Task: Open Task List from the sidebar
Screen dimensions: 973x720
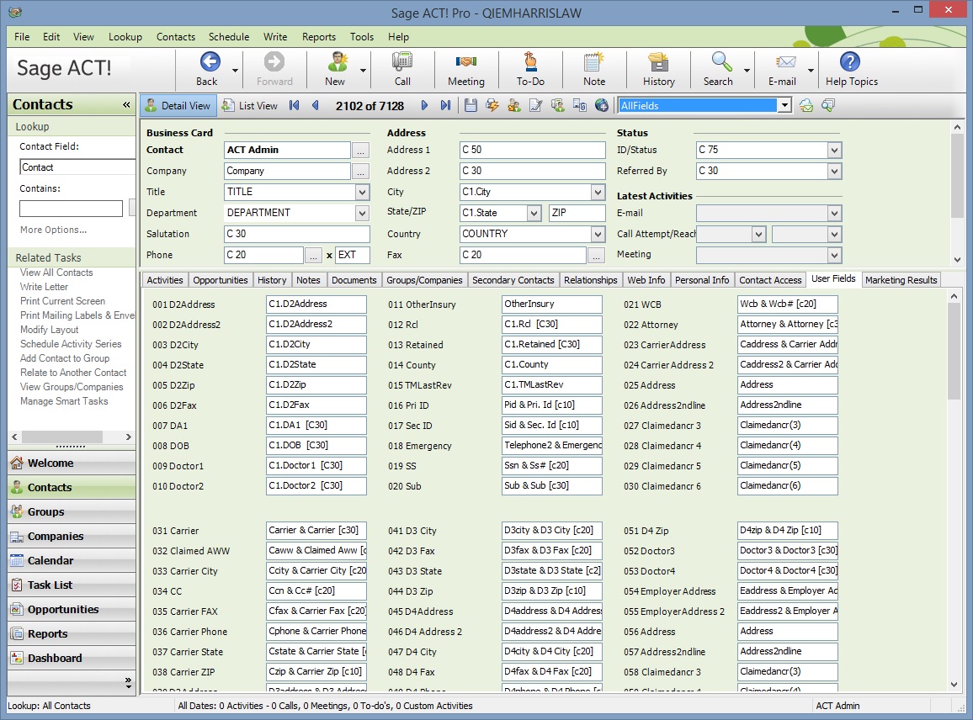Action: (x=72, y=585)
